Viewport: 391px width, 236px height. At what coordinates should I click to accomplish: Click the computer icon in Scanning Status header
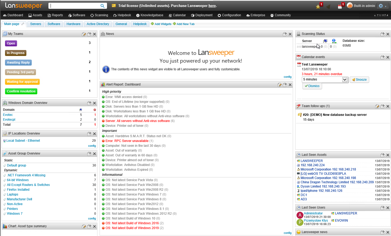tap(325, 41)
